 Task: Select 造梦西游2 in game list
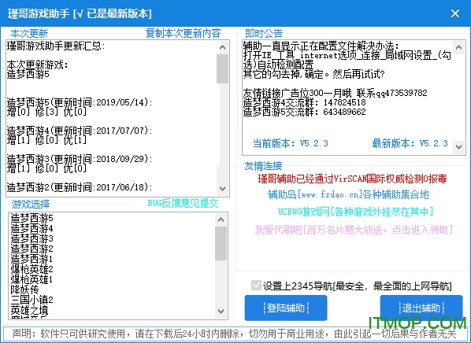click(x=32, y=249)
